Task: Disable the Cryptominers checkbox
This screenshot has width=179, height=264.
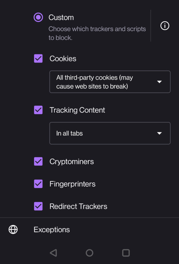Action: coord(38,161)
